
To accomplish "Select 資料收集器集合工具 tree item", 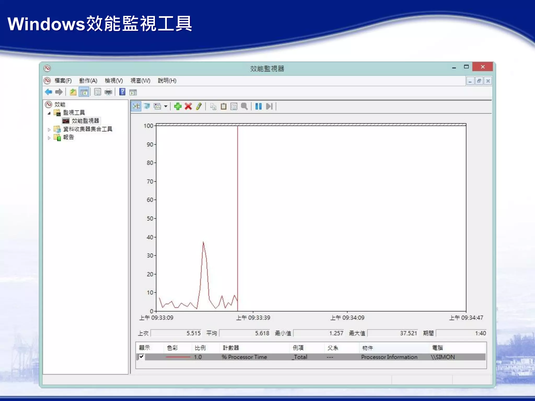I will [88, 129].
